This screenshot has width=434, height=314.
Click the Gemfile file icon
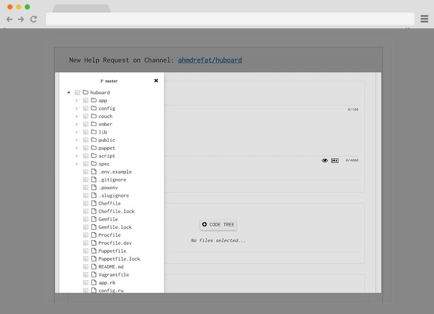94,219
